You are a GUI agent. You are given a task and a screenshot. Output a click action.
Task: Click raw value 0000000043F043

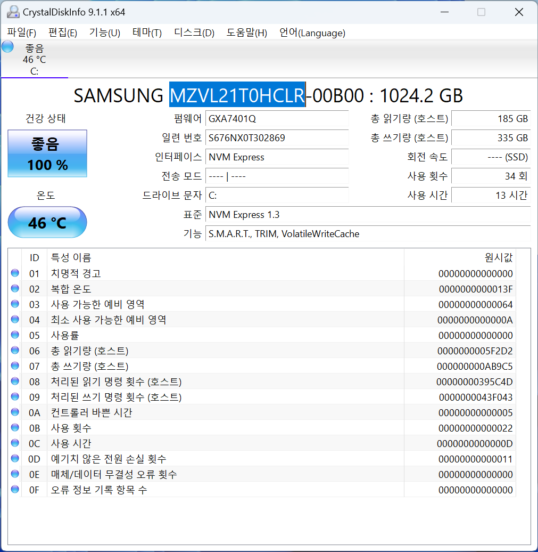point(476,397)
